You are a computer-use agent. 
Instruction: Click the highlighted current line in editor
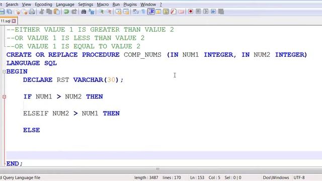(164, 155)
